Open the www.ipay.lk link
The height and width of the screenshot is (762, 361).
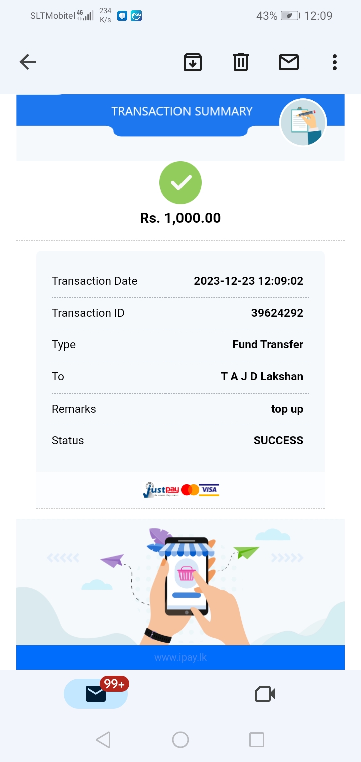180,657
